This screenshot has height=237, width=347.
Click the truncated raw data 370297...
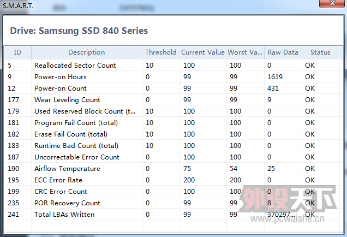281,215
